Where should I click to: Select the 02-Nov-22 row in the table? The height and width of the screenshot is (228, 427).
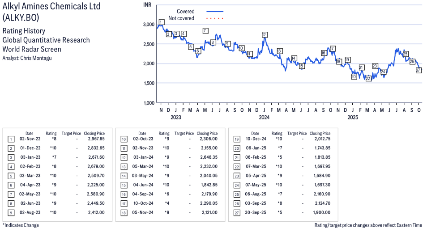58,139
